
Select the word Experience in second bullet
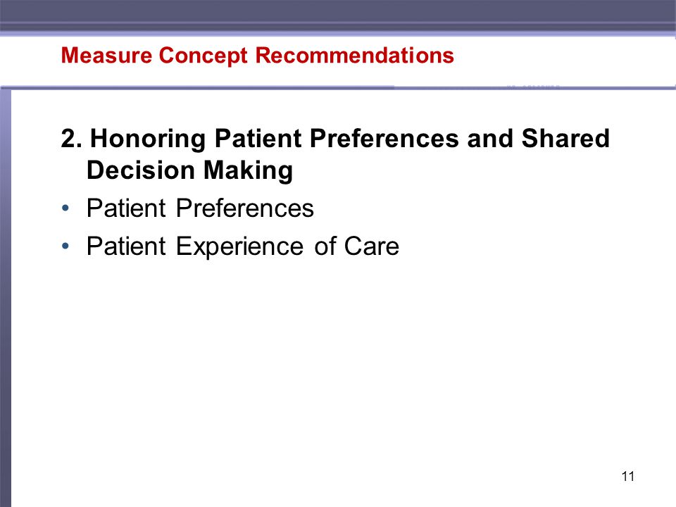coord(239,247)
